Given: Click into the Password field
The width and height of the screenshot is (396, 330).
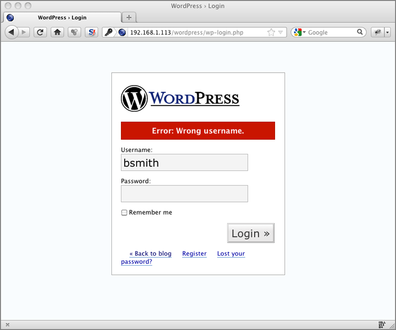Looking at the screenshot, I should coord(184,193).
